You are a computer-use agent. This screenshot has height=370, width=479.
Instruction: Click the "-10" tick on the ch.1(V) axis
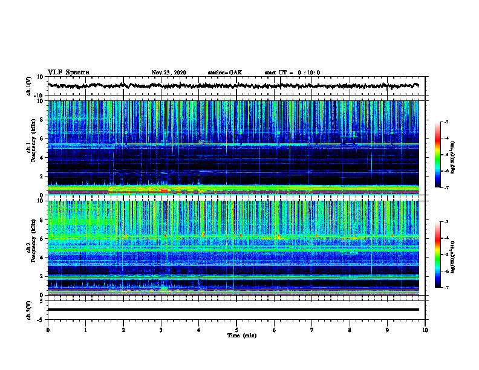point(39,96)
